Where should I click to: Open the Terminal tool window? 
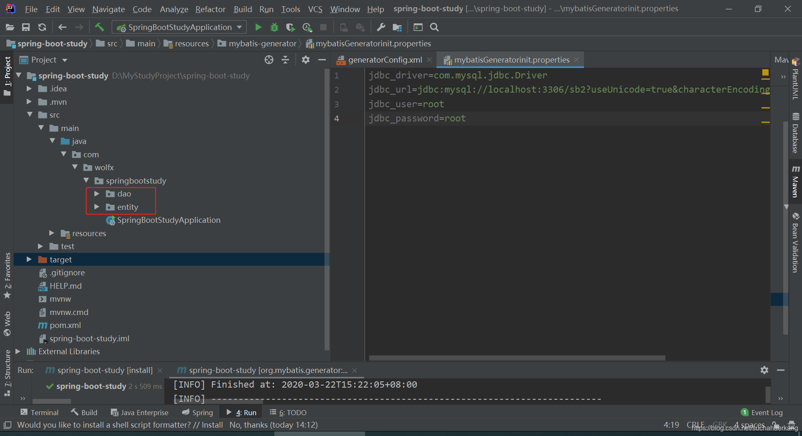point(39,413)
